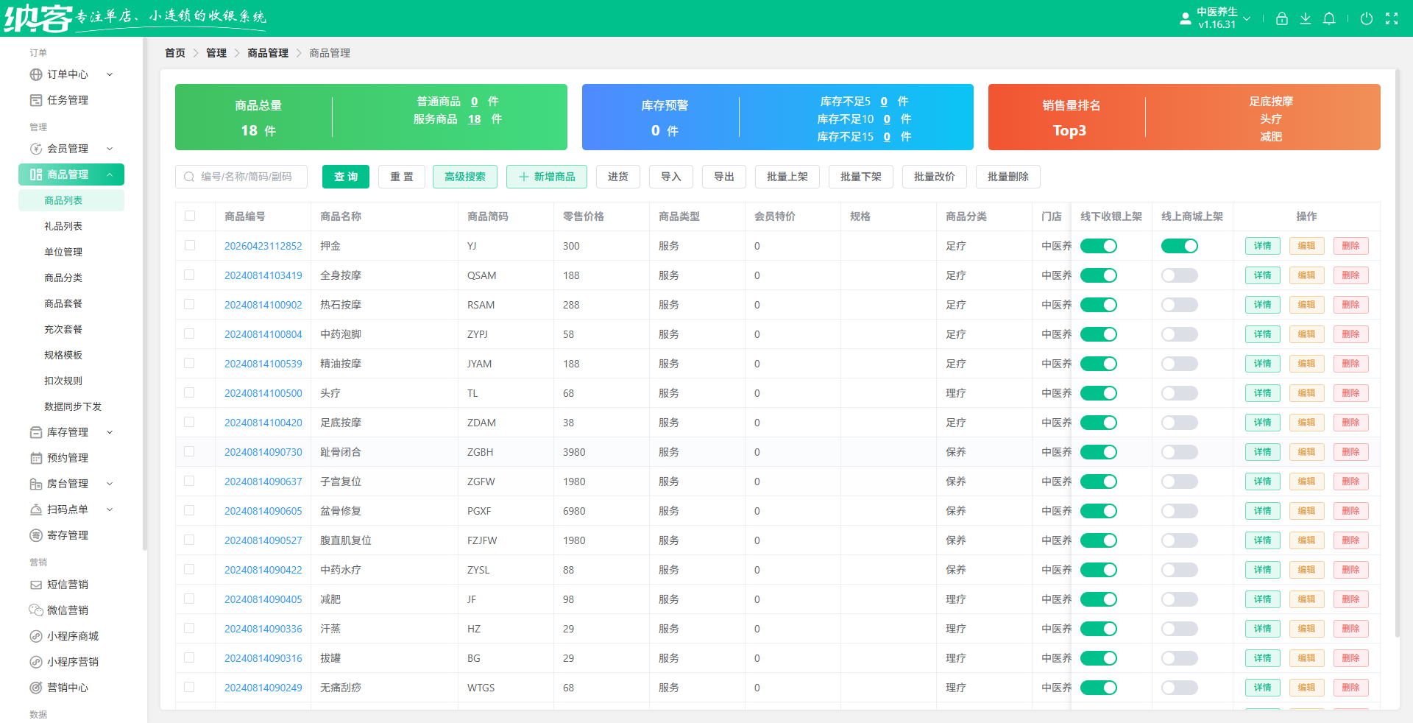Click the power logout icon
This screenshot has width=1413, height=723.
tap(1366, 19)
